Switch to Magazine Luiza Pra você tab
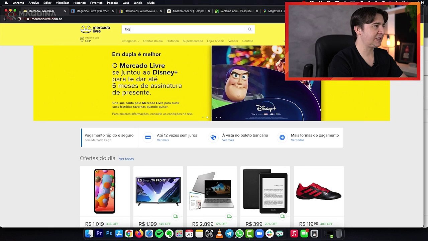 point(93,11)
